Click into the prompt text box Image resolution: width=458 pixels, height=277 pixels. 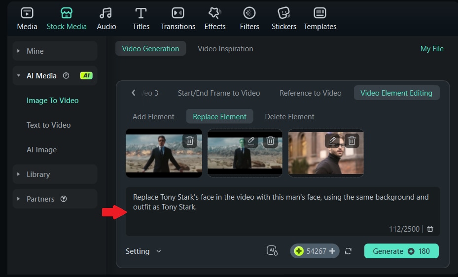point(282,211)
